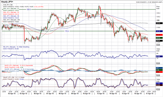Click the Auto scale button on price panel
This screenshot has height=97, width=163.
click(158, 45)
